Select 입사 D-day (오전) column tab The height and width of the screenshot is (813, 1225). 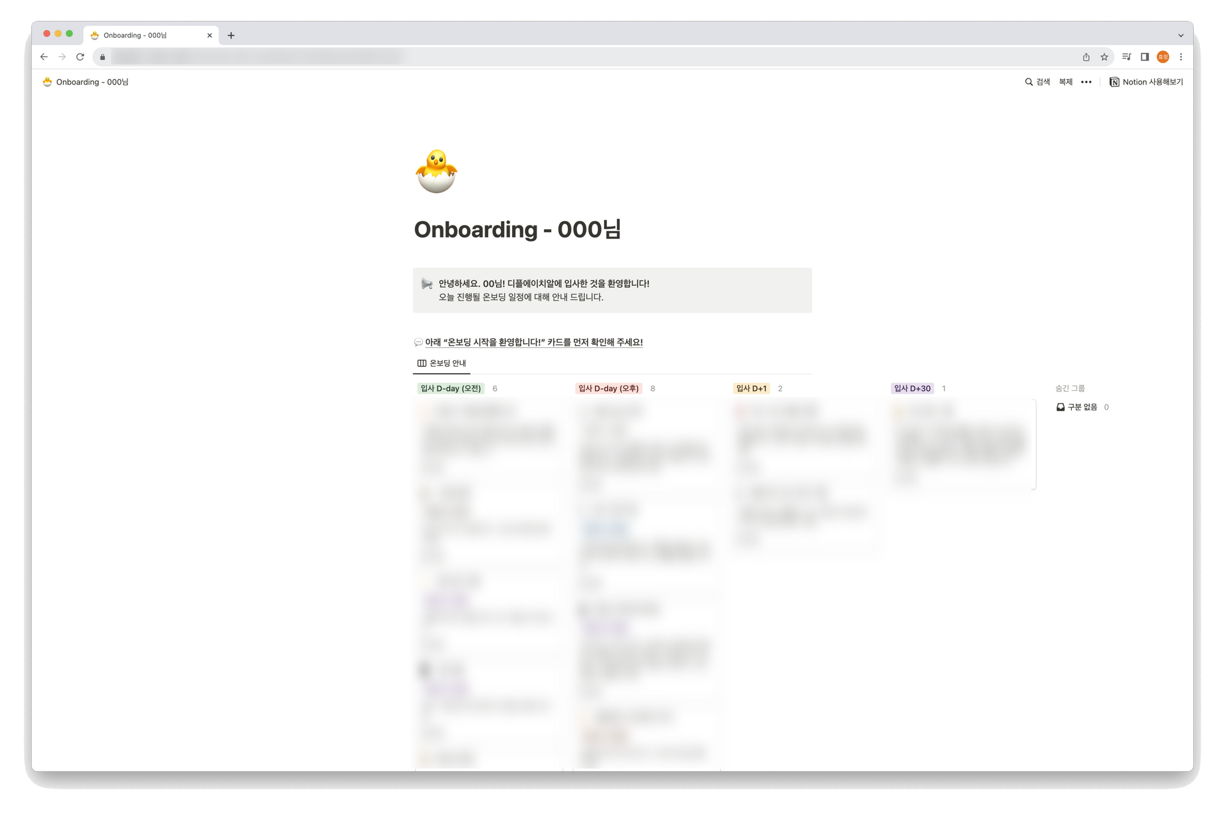451,388
